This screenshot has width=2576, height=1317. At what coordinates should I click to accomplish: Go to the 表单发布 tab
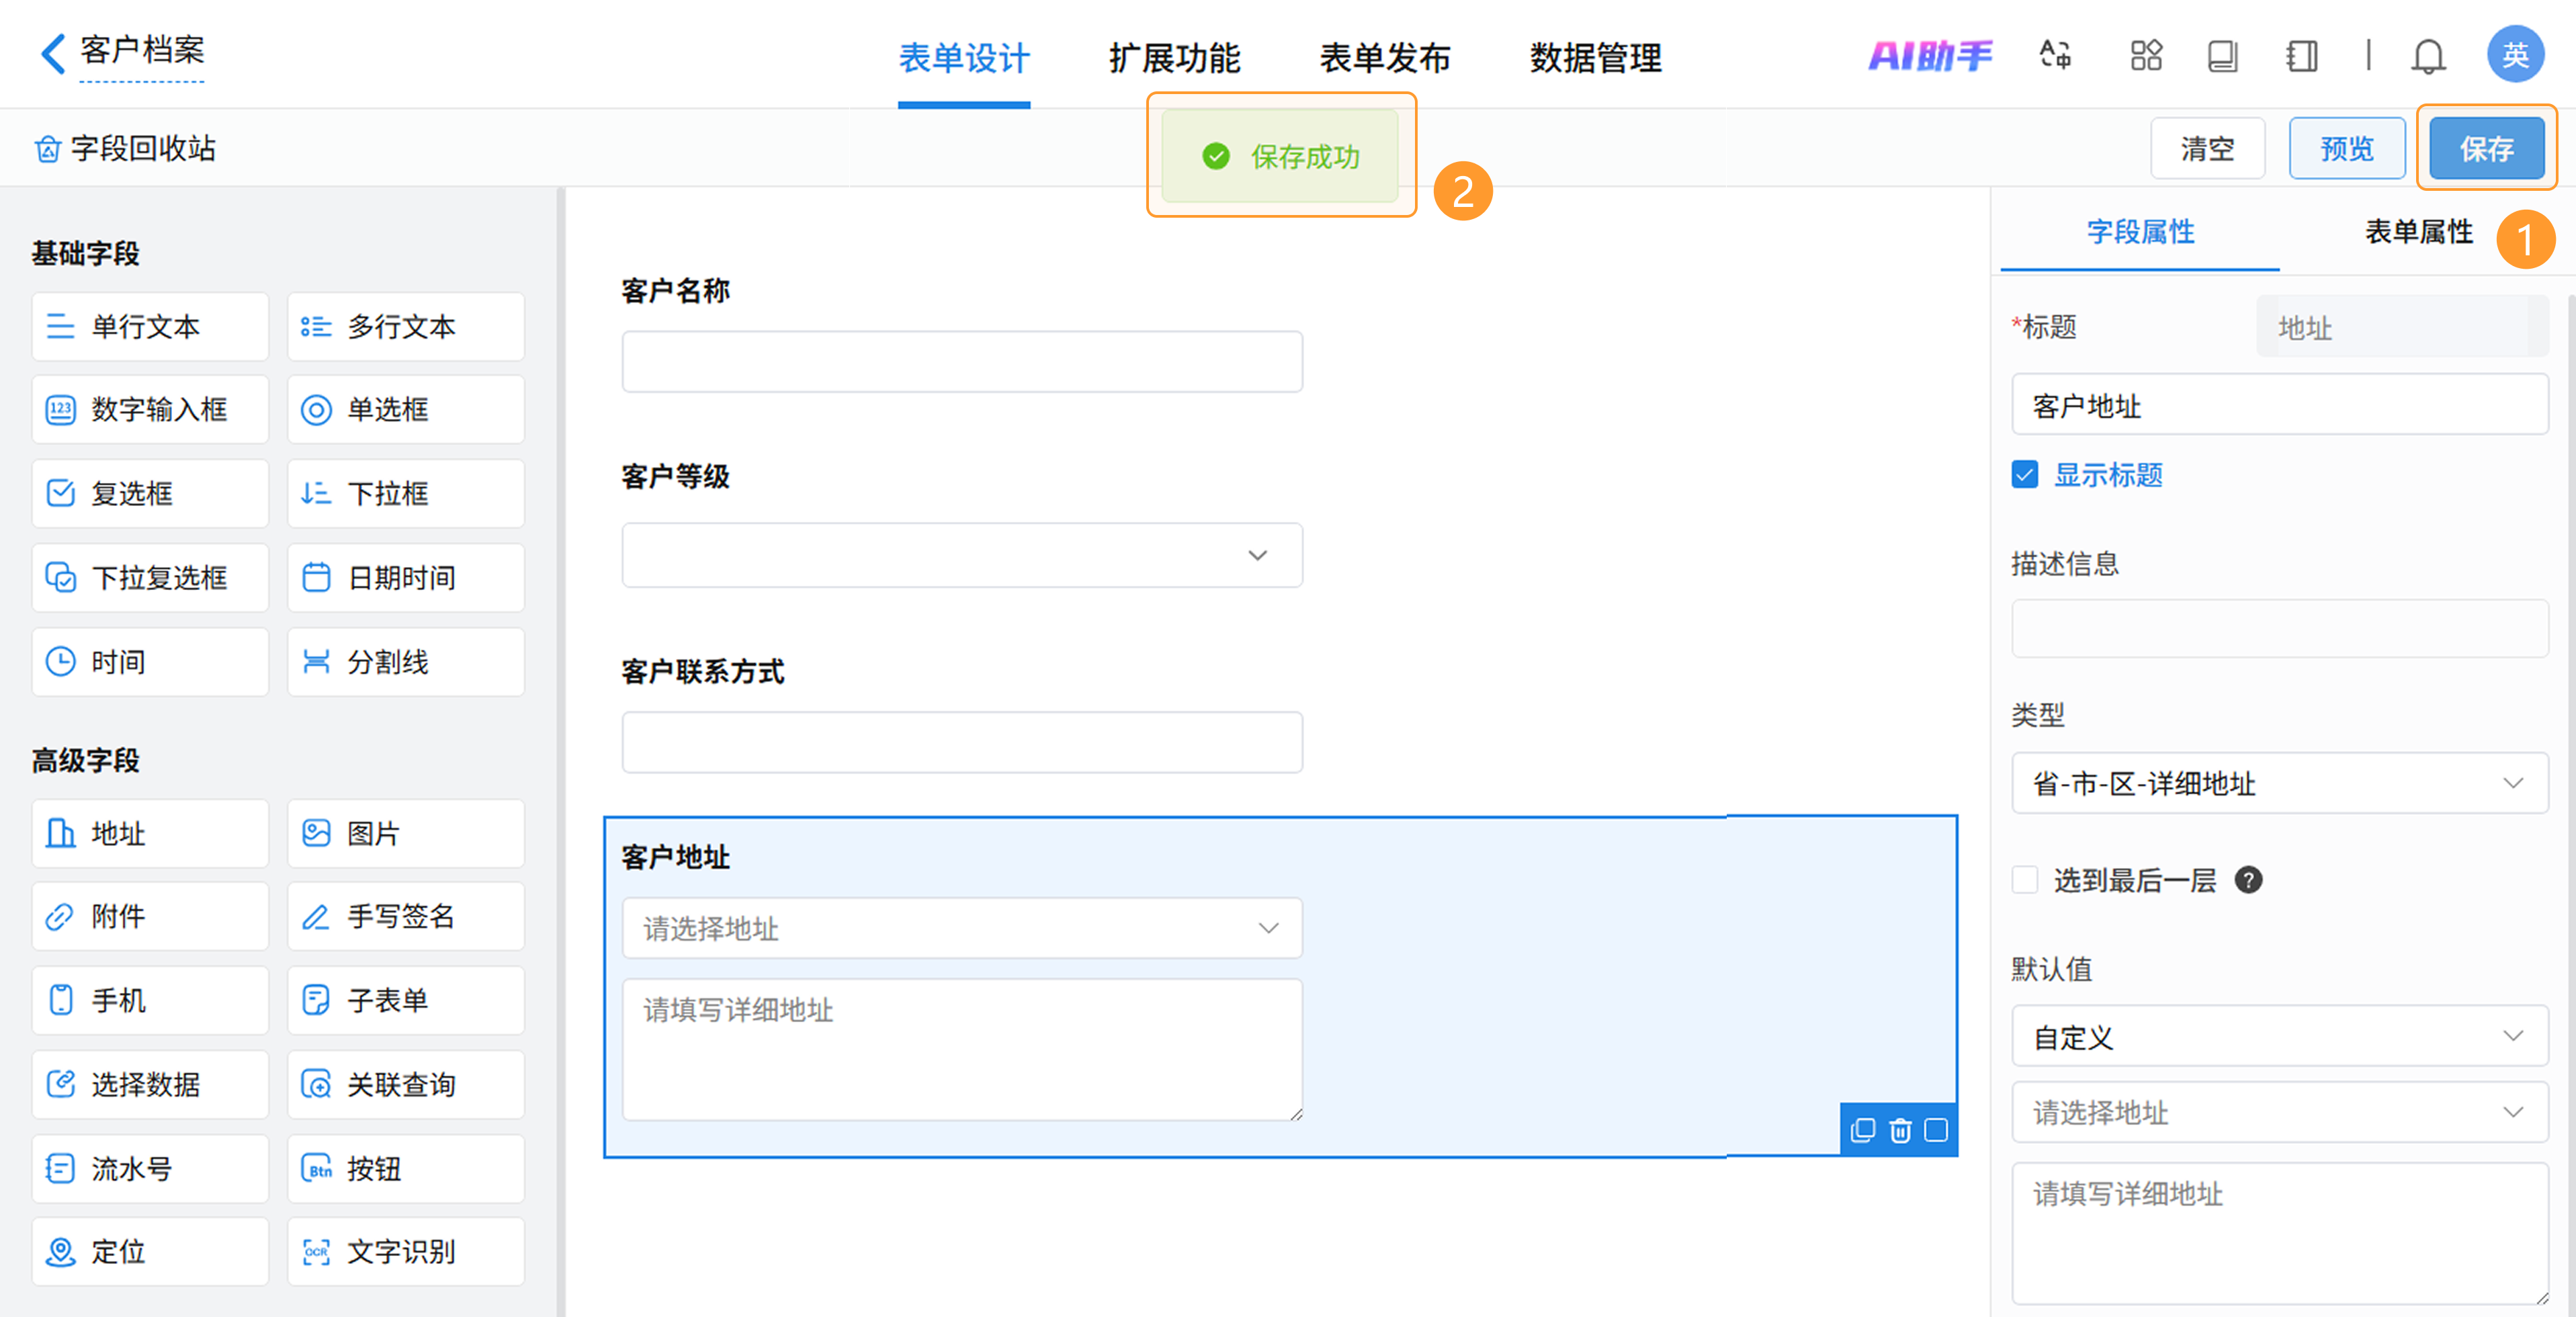[x=1384, y=58]
